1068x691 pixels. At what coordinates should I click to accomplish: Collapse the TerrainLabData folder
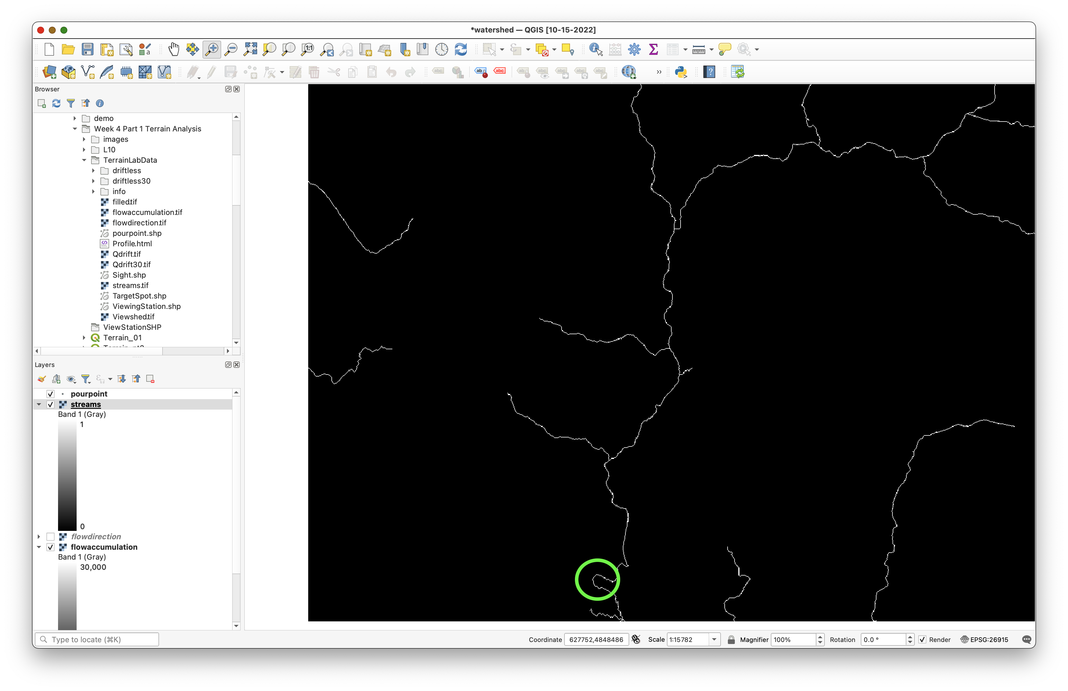coord(84,160)
